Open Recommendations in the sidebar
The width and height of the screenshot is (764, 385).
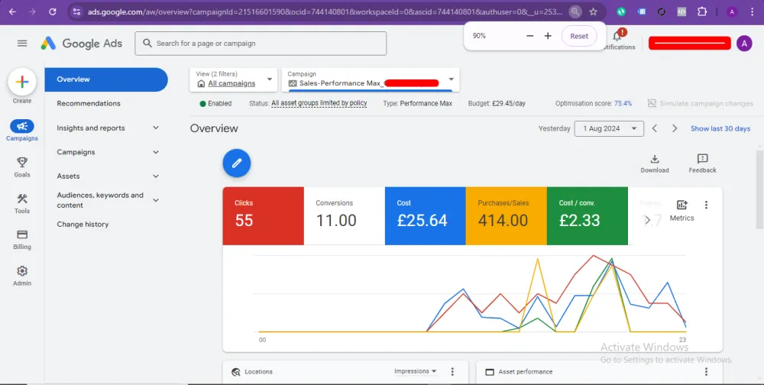coord(88,103)
